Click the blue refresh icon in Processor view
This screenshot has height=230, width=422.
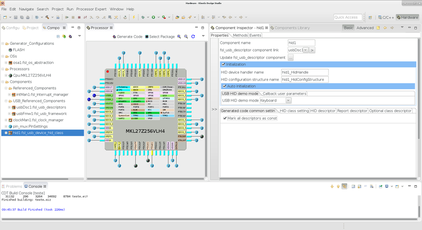(193, 37)
